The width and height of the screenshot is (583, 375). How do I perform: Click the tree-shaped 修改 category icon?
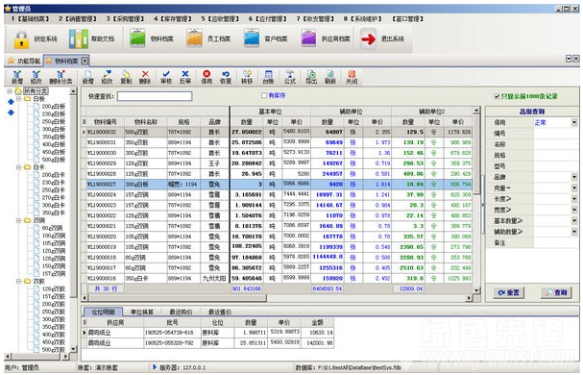coord(36,77)
